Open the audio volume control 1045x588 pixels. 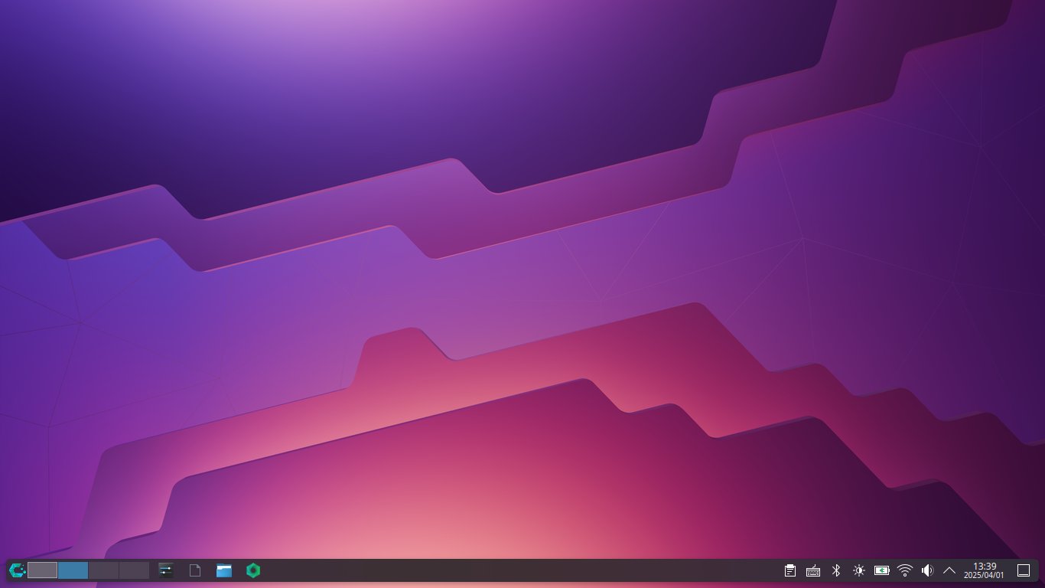927,570
